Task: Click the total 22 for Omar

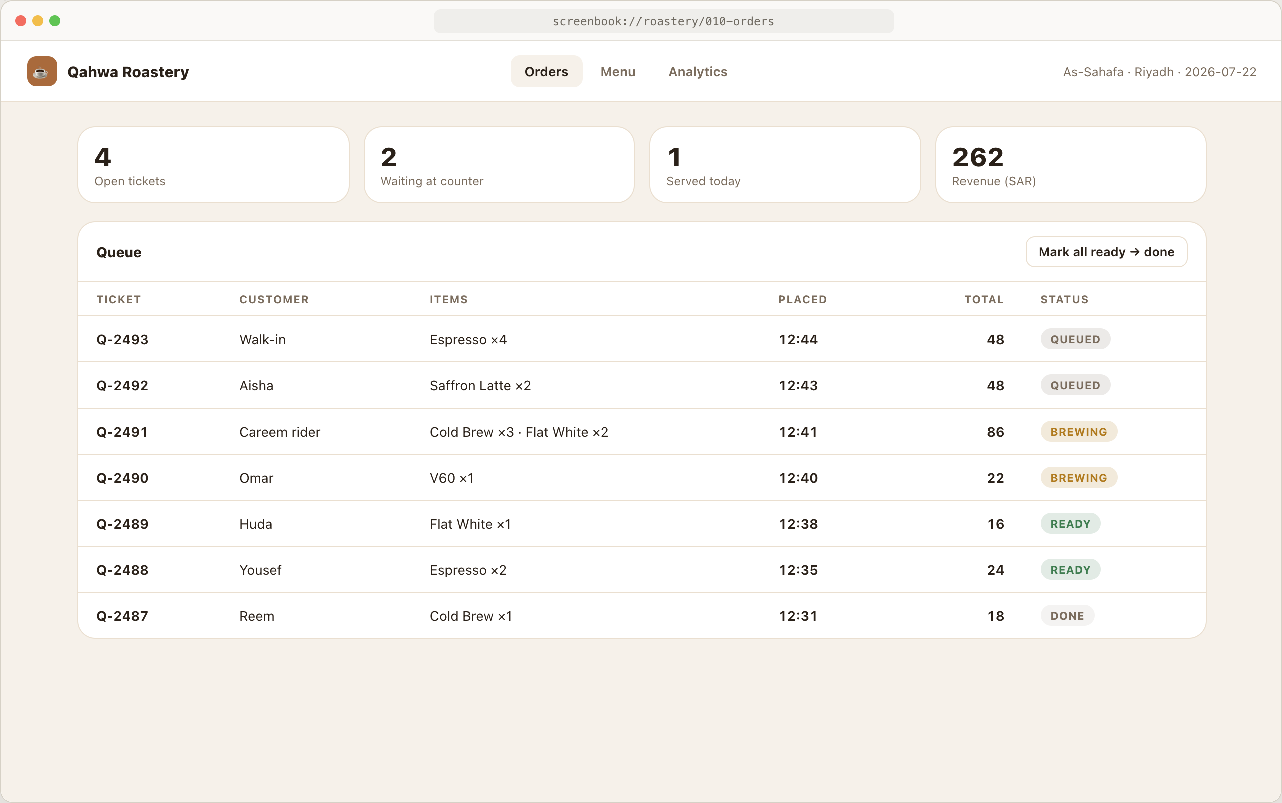Action: tap(995, 478)
